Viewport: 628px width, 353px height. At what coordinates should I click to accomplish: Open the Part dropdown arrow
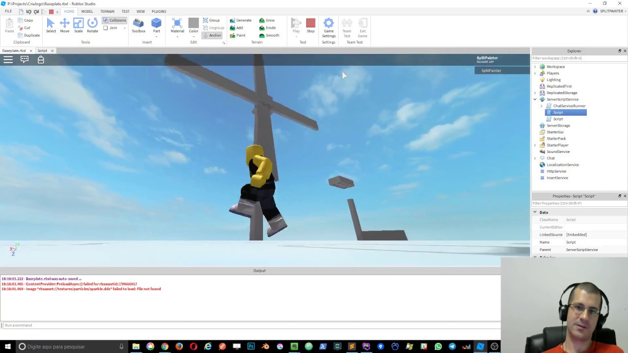[x=157, y=36]
